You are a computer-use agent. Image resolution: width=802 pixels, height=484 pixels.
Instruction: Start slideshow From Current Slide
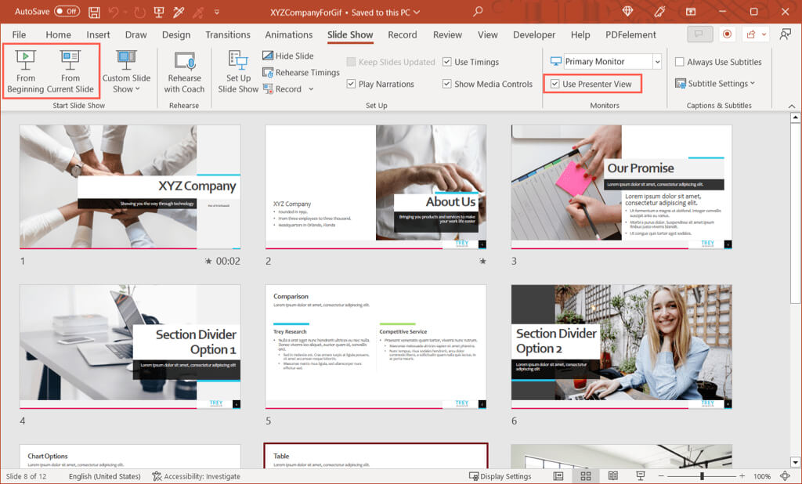click(x=70, y=70)
